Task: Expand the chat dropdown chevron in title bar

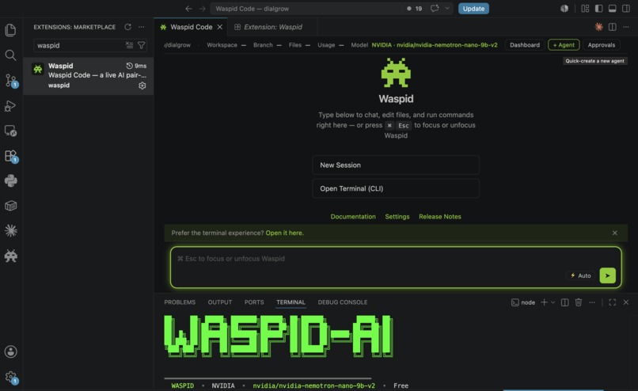Action: pos(447,8)
